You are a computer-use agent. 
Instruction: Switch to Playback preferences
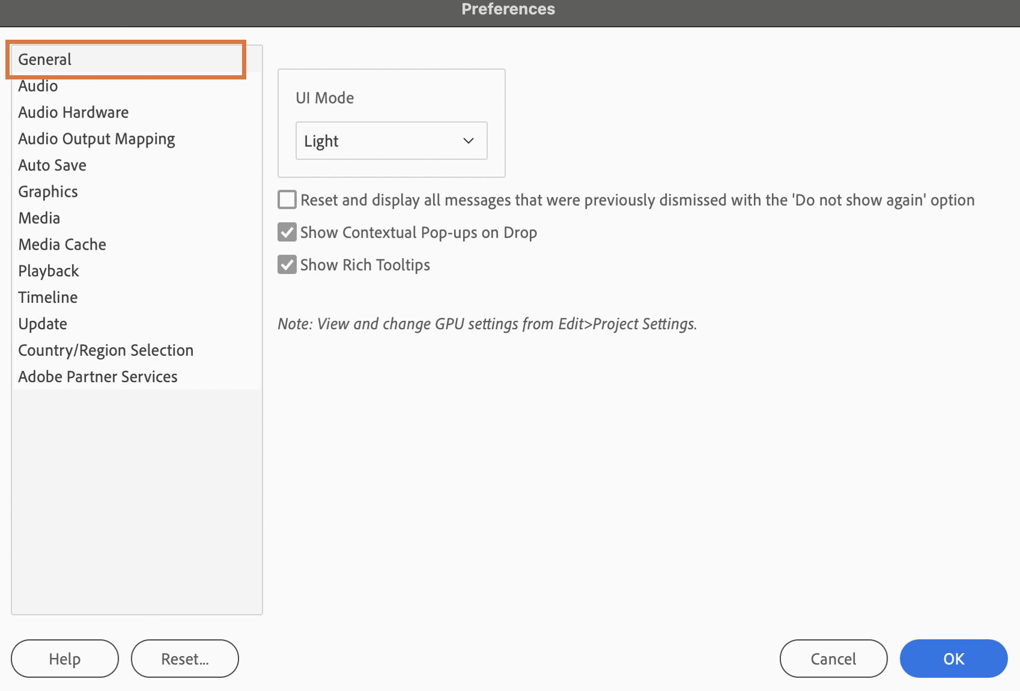tap(49, 271)
